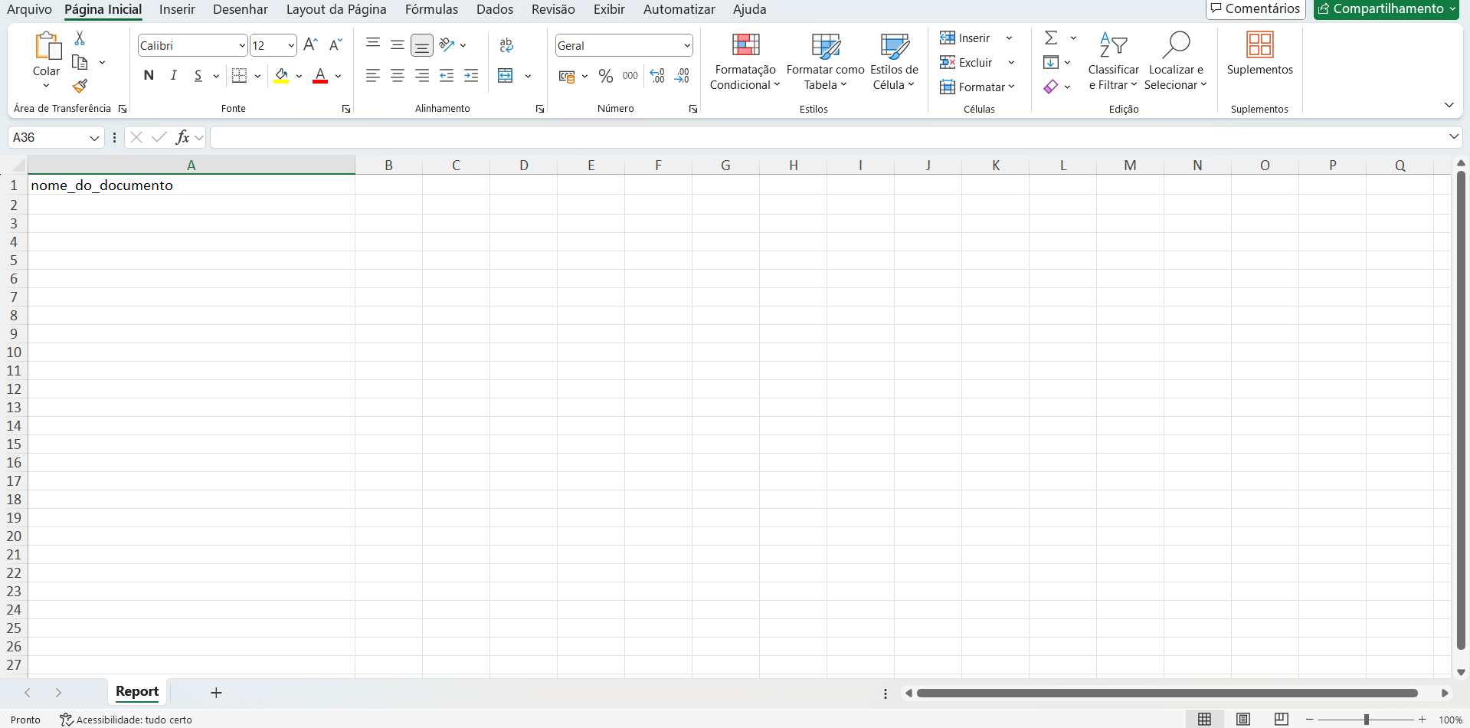
Task: Toggle left horizontal alignment
Action: tap(373, 75)
